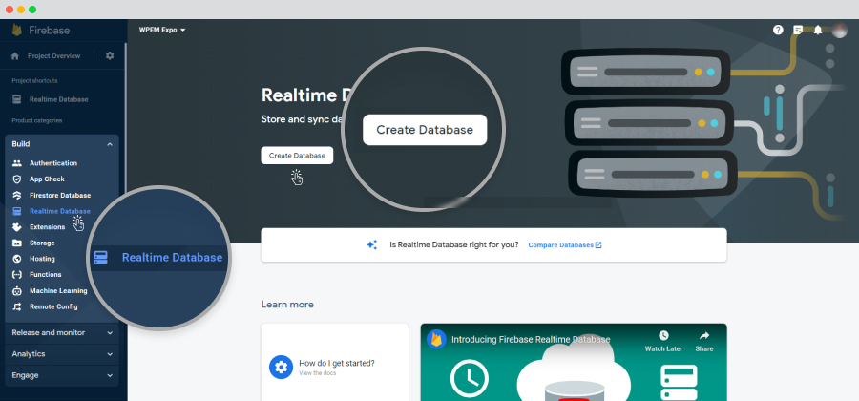Open the notifications bell
This screenshot has width=859, height=401.
[x=818, y=31]
